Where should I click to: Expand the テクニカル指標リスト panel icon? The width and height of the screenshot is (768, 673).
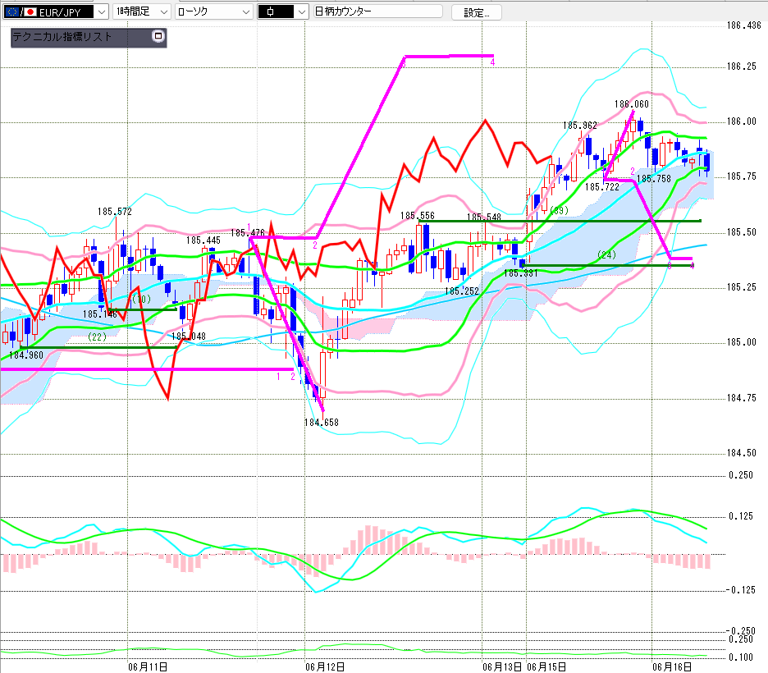[158, 36]
